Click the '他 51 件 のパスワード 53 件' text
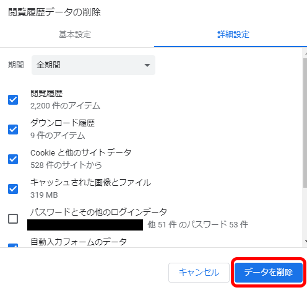Viewport: 307px width, 290px height. pyautogui.click(x=198, y=224)
